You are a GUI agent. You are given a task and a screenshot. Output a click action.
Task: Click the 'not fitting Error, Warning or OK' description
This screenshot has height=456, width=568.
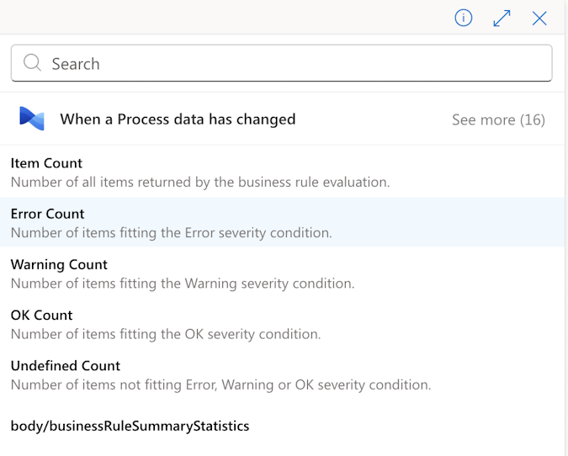221,384
